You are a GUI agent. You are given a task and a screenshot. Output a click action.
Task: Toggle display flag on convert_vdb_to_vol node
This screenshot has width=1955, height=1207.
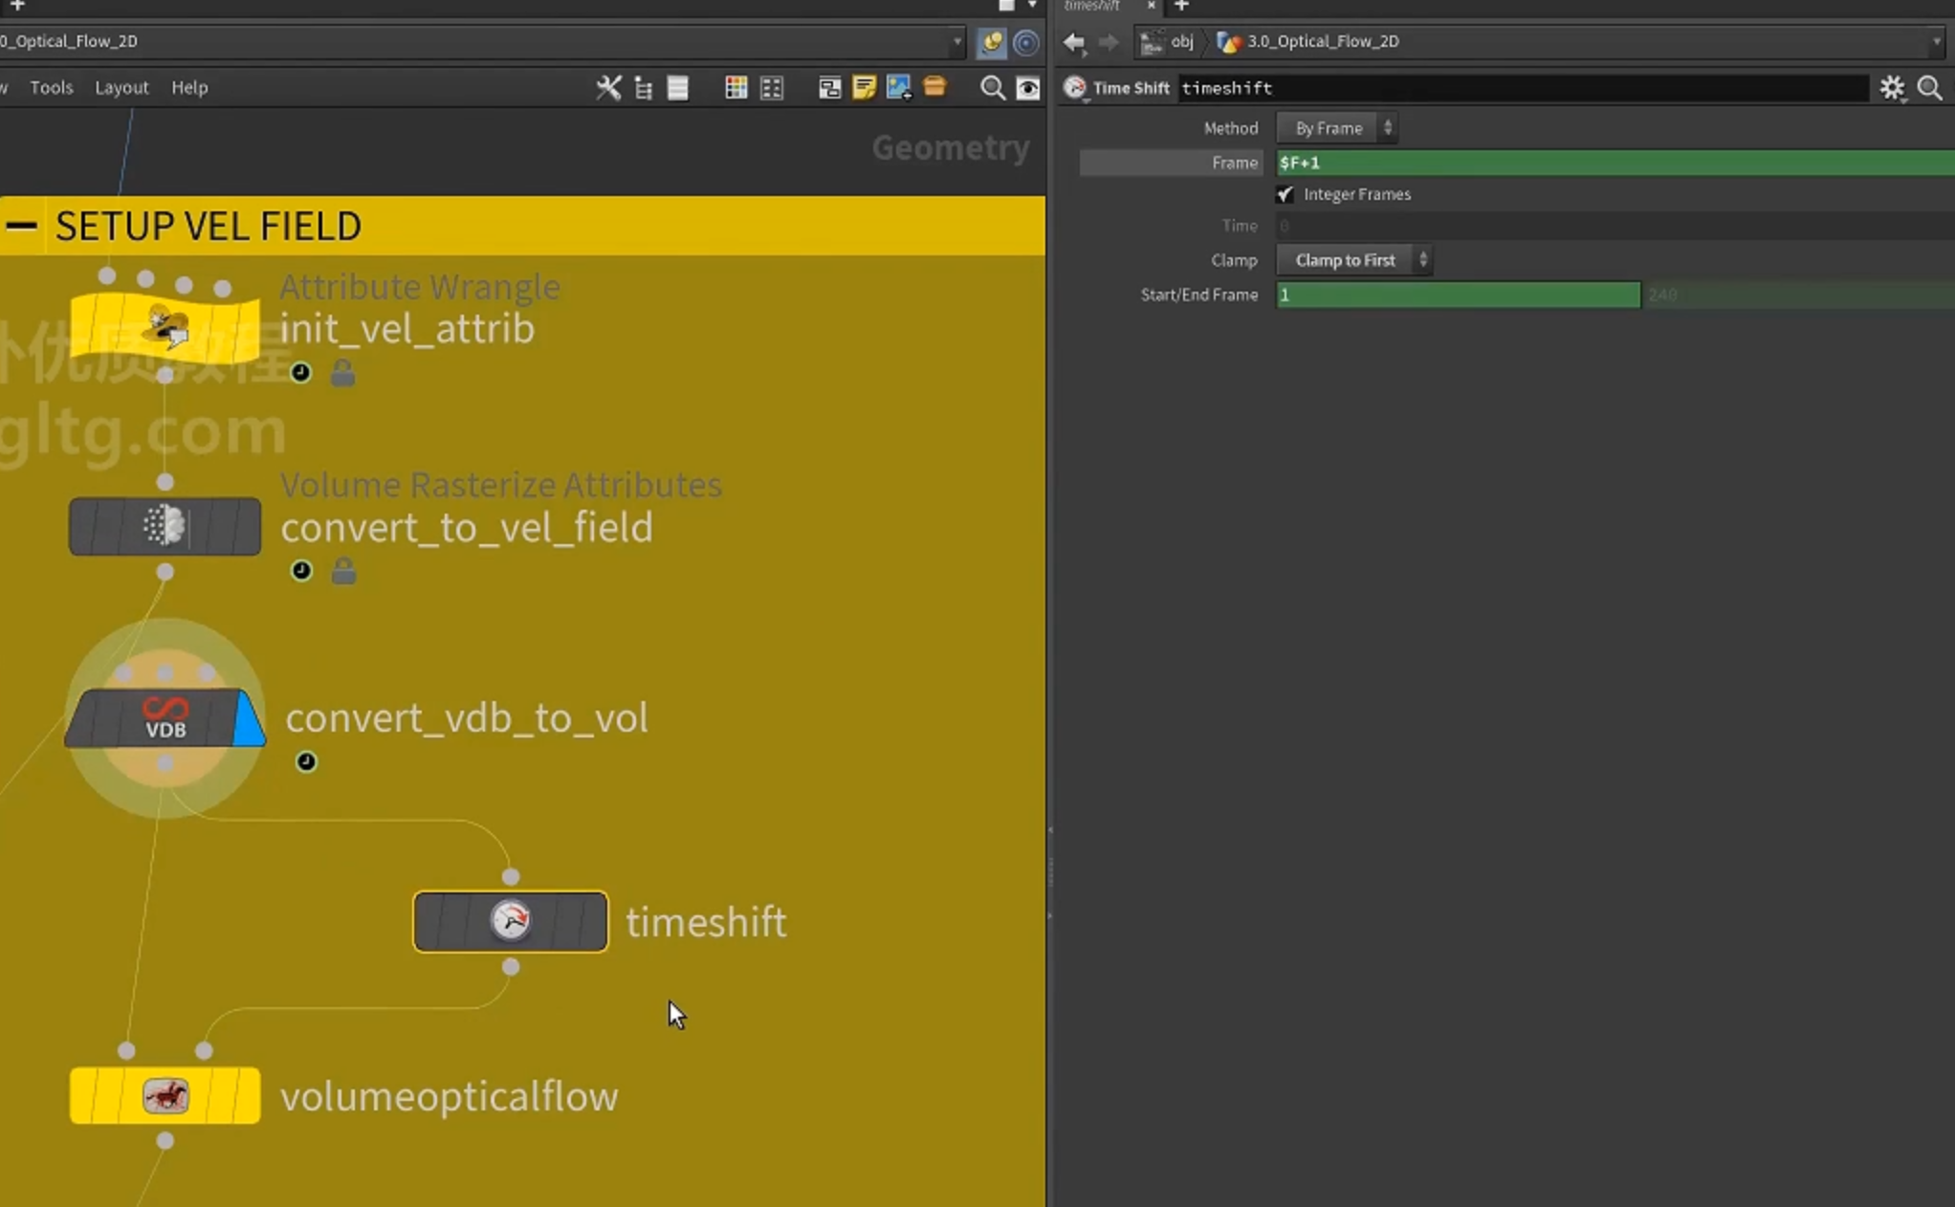click(x=249, y=717)
